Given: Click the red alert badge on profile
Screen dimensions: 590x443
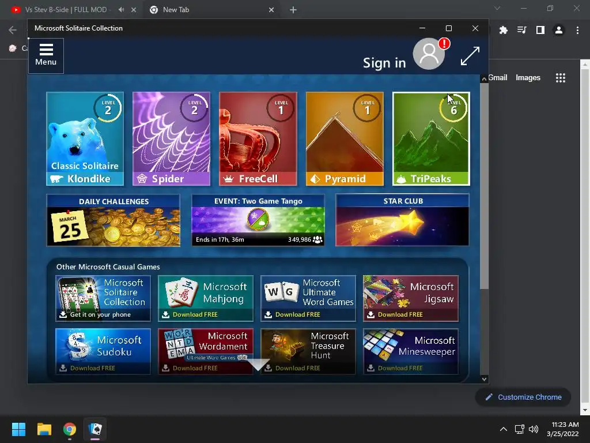Looking at the screenshot, I should (x=444, y=44).
